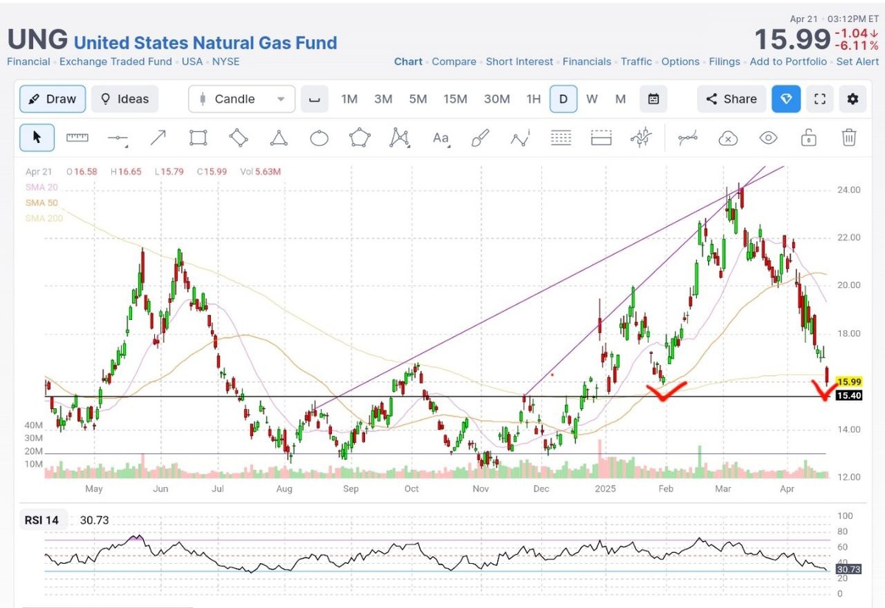Viewport: 885px width, 608px height.
Task: Select the Aa text tool
Action: coord(441,137)
